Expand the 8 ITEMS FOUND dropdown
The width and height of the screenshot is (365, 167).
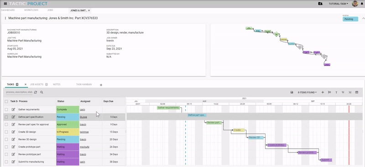(307, 92)
